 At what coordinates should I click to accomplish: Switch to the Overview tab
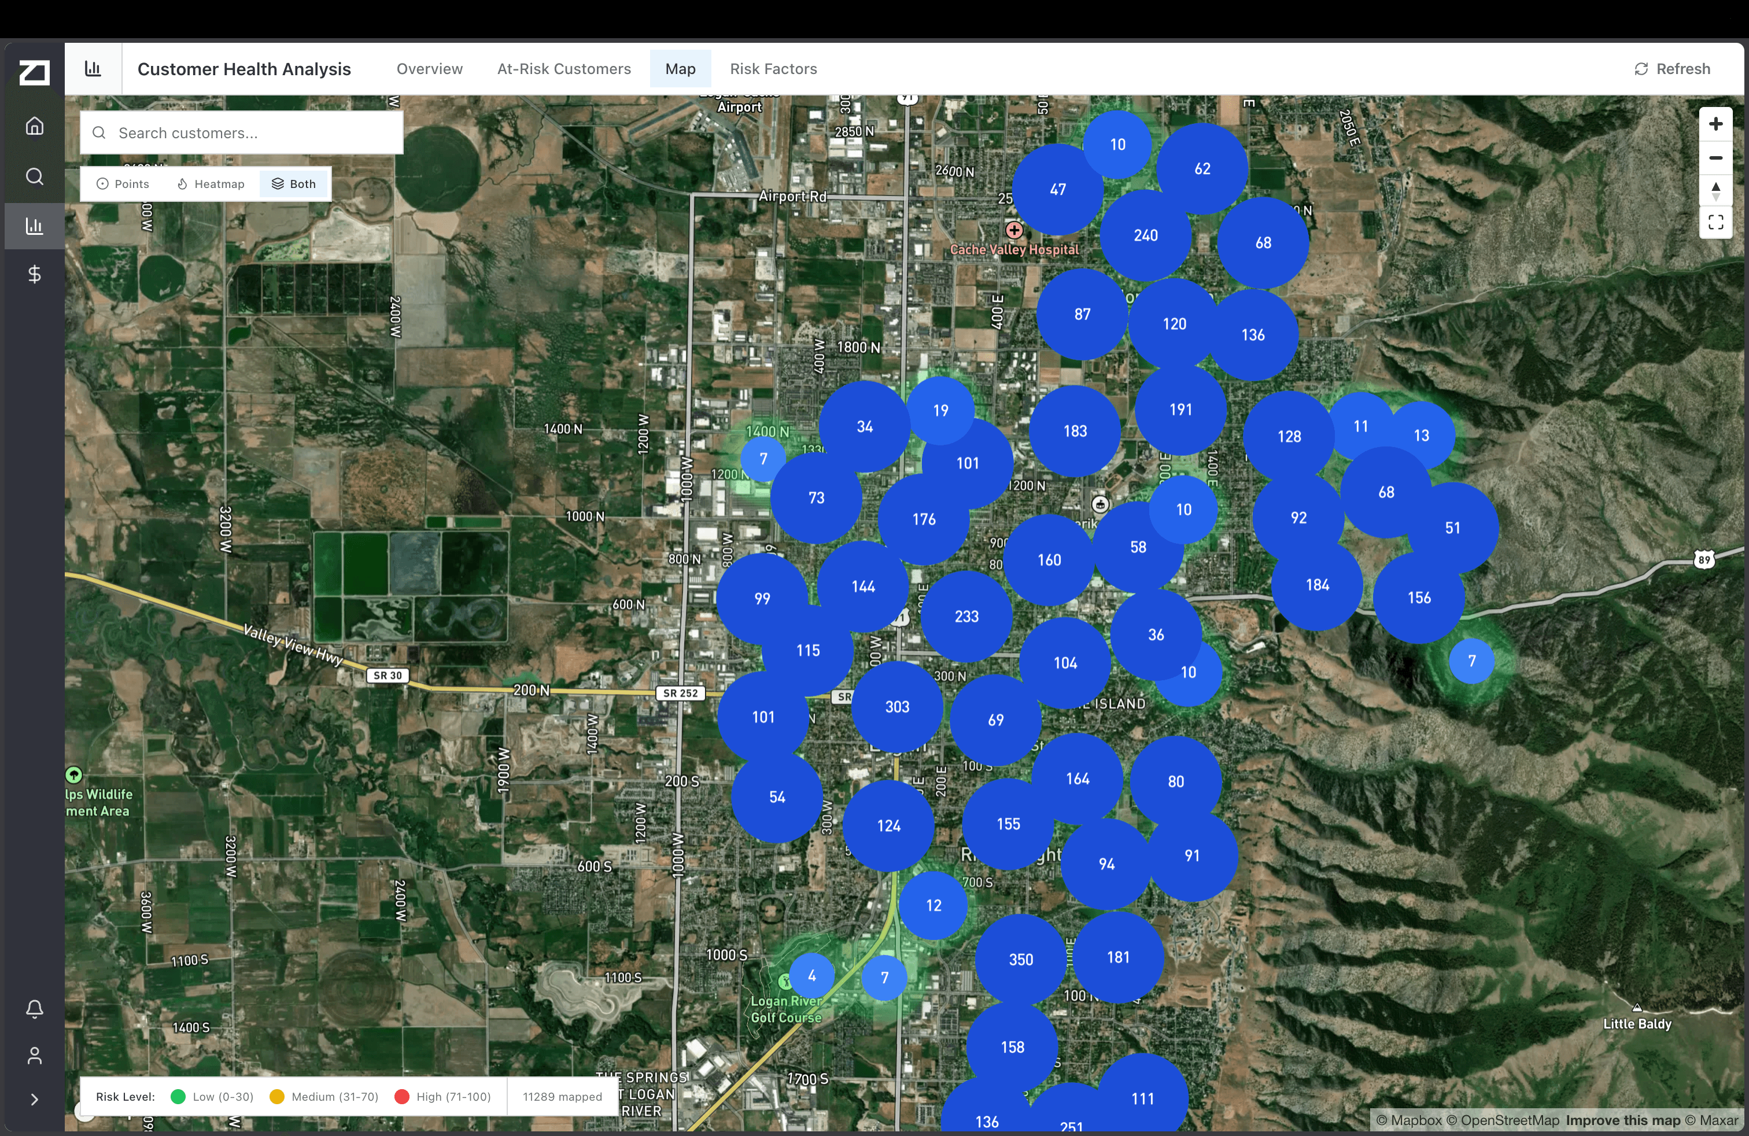(x=429, y=69)
